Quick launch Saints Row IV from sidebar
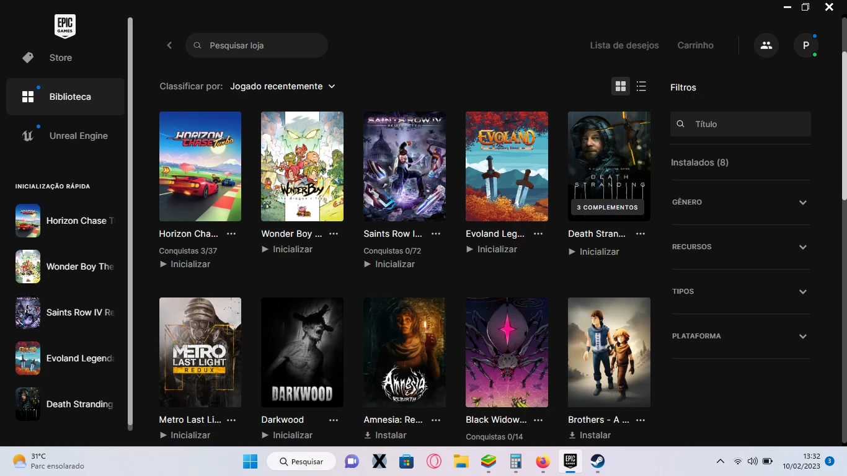 coord(65,312)
